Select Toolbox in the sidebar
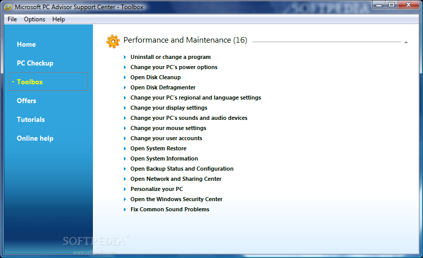 (x=48, y=81)
